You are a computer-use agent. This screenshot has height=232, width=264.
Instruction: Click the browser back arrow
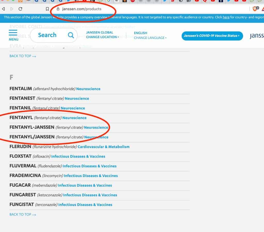(3, 9)
